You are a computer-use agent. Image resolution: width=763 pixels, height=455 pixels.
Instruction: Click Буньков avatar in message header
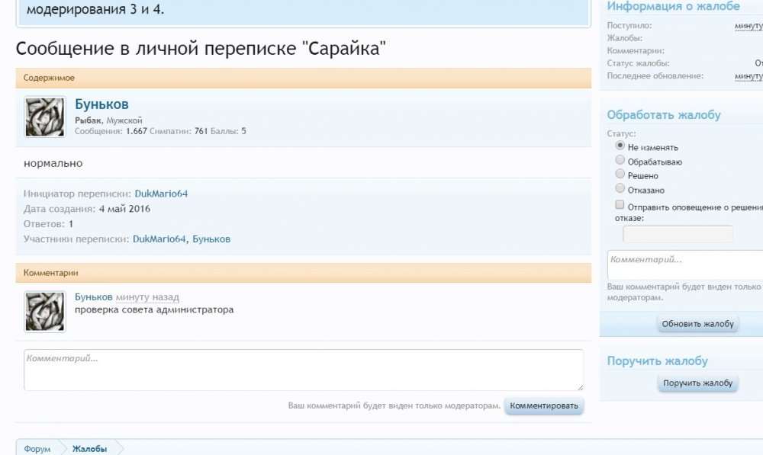45,117
